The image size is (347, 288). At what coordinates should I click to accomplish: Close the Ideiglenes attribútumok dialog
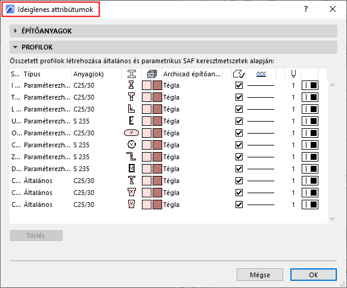click(x=333, y=10)
